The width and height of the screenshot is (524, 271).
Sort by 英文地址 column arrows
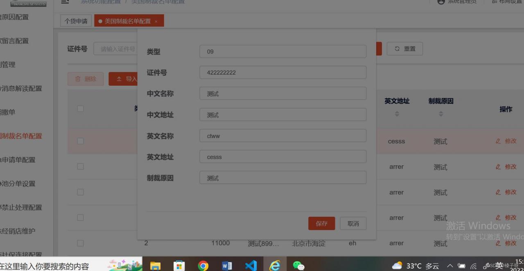pyautogui.click(x=397, y=114)
